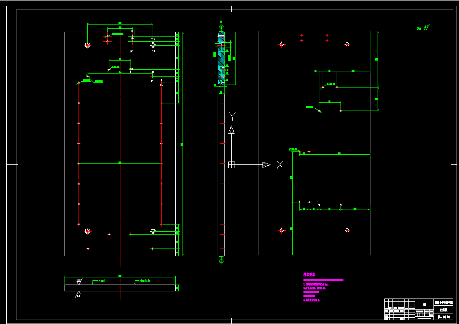Select the hatched cross-section area in the middle view
This screenshot has height=324, width=459.
222,58
